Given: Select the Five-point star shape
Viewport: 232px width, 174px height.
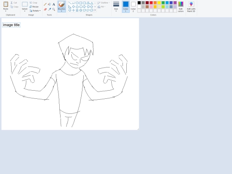Looking at the screenshot, I should coord(77,10).
